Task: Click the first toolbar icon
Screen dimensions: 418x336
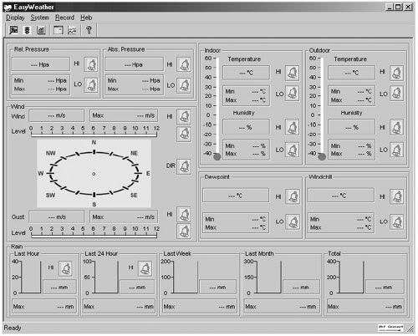Action: [x=13, y=30]
